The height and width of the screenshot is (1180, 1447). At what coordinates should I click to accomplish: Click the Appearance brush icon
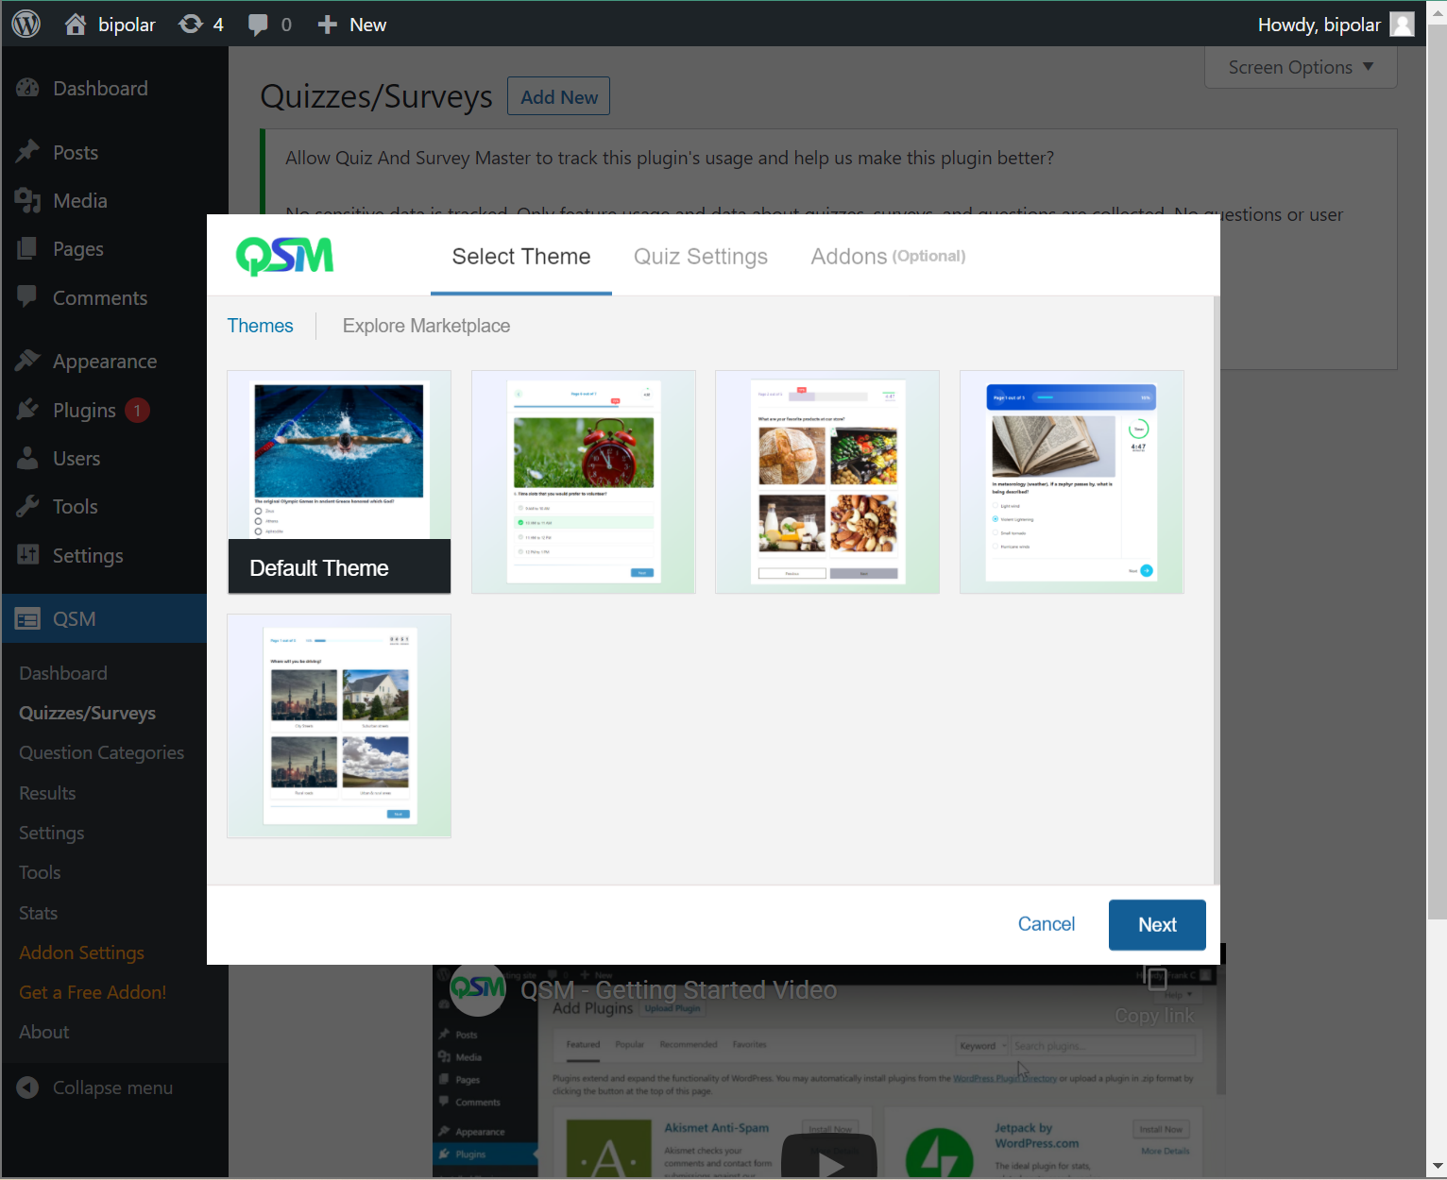[x=28, y=361]
